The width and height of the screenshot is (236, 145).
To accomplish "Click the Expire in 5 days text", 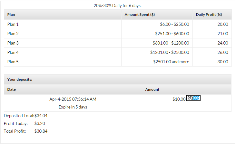I will [73, 107].
